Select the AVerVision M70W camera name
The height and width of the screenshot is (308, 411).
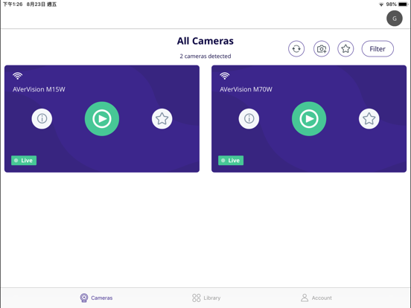click(x=246, y=89)
